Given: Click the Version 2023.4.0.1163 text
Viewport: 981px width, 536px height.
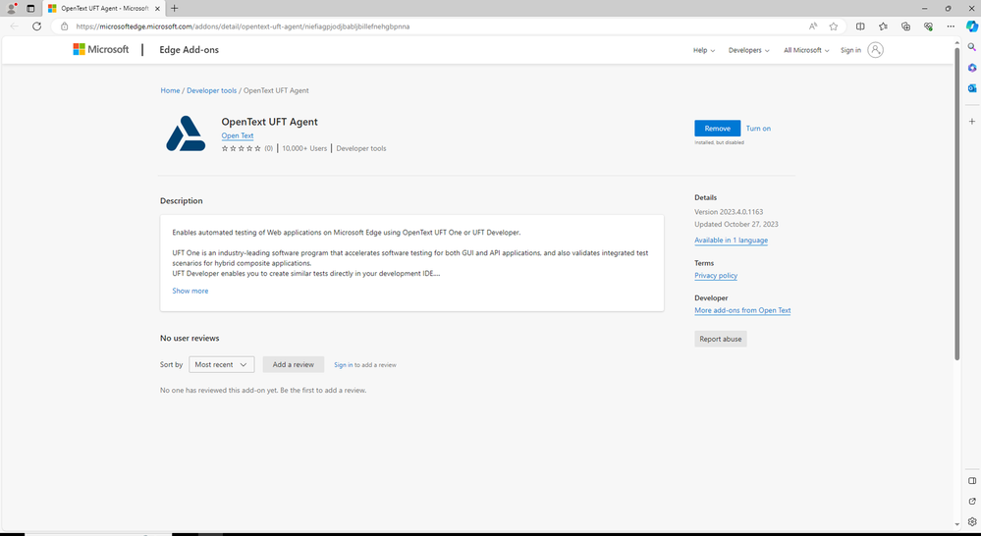Looking at the screenshot, I should (x=729, y=212).
